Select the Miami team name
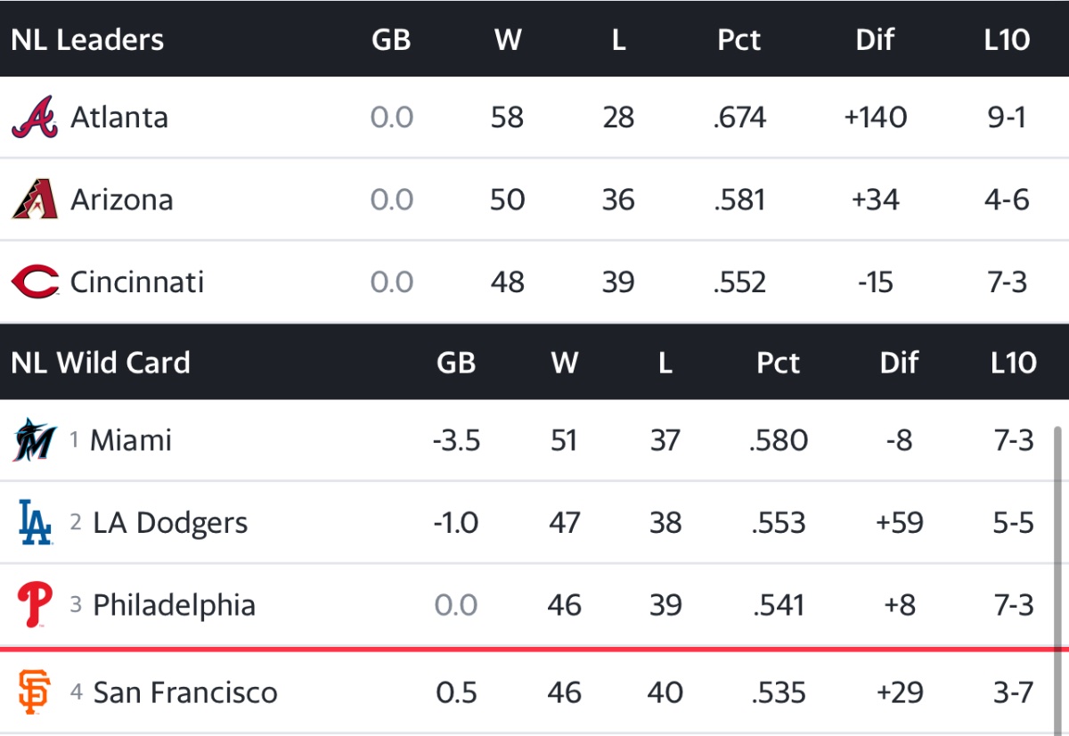The image size is (1069, 736). tap(131, 440)
